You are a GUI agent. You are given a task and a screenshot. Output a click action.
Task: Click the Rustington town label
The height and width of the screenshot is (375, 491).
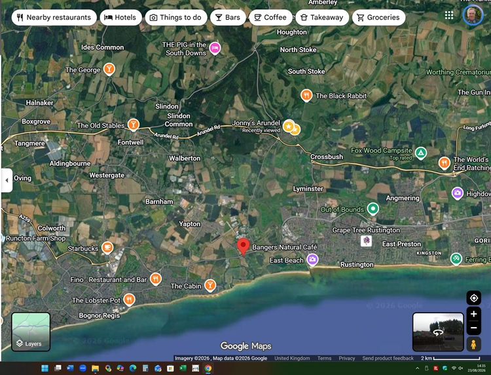point(357,265)
